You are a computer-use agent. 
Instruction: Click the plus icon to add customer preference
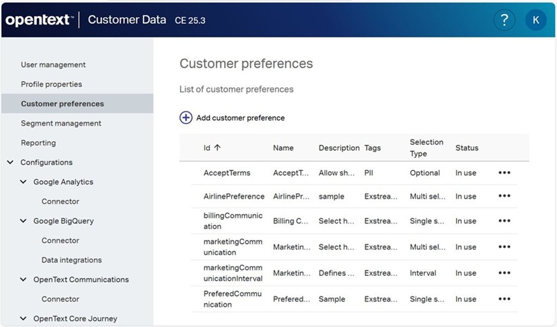186,118
